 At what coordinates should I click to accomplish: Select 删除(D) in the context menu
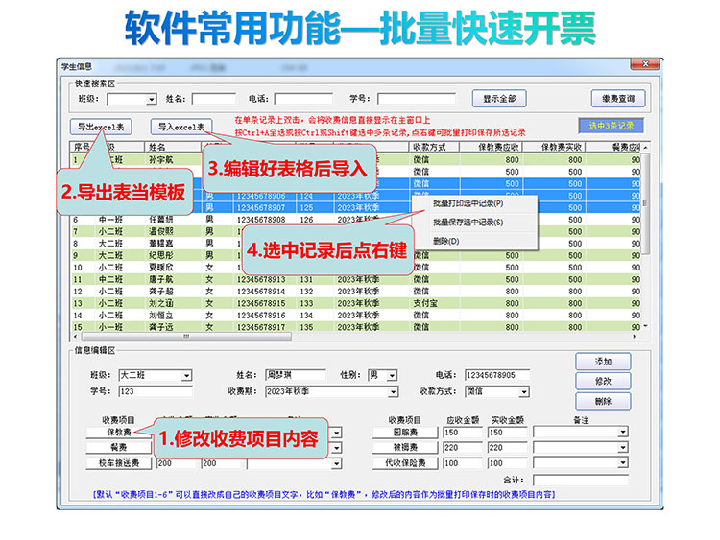(x=445, y=241)
